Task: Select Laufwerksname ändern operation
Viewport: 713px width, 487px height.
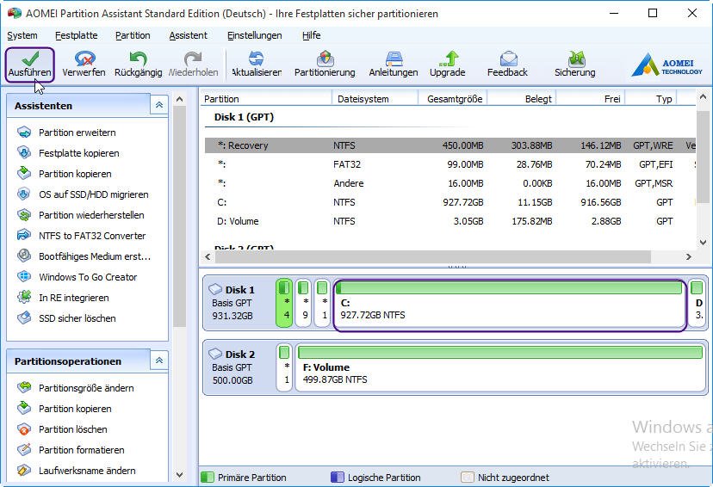Action: [77, 471]
